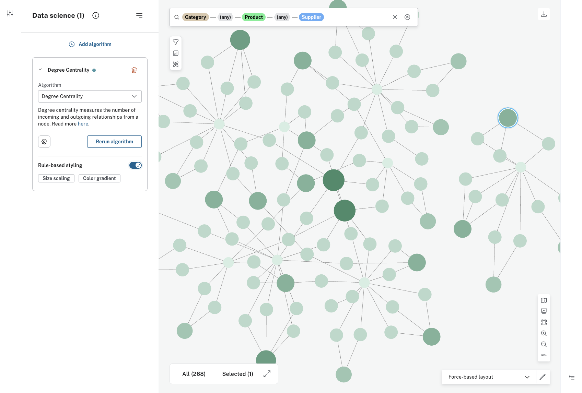Open the data science atom icon
Viewport: 582px width, 393px height.
tap(176, 64)
